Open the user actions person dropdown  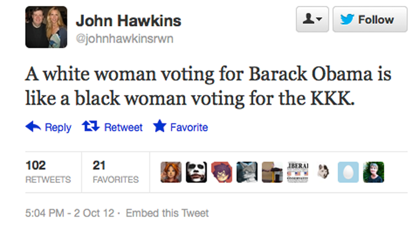tap(312, 19)
